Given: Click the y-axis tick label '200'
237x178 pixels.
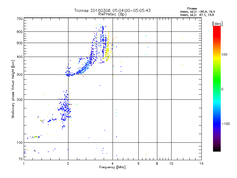Looking at the screenshot, I should (20, 100).
